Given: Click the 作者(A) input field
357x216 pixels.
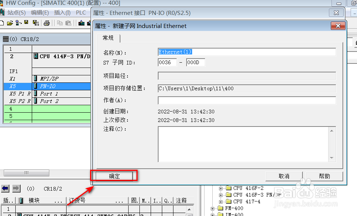Looking at the screenshot, I should pos(247,100).
